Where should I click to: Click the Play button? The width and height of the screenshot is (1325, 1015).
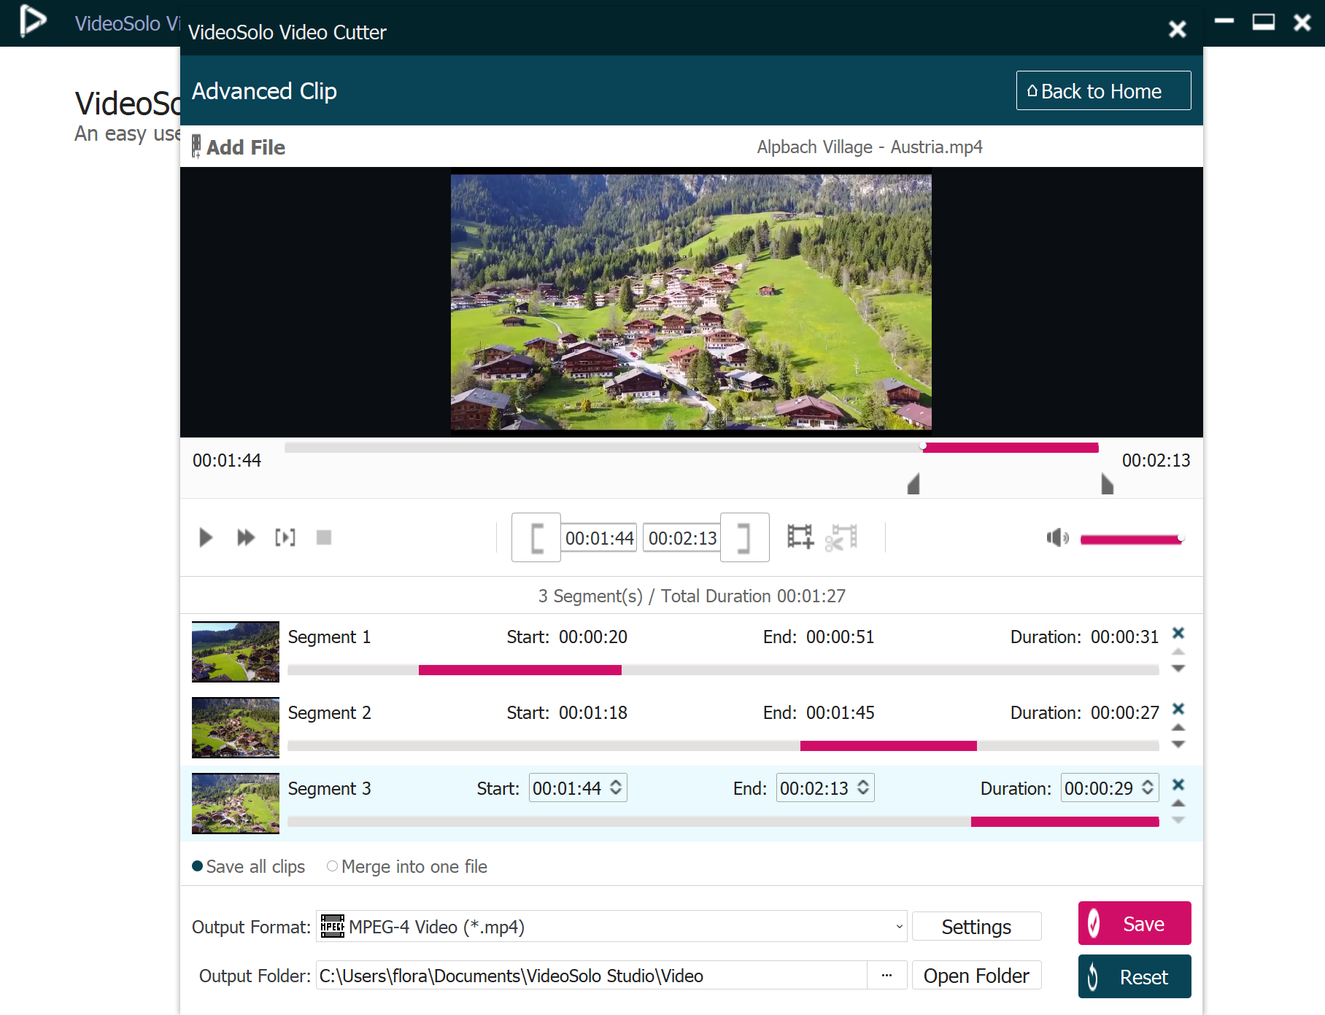point(206,537)
